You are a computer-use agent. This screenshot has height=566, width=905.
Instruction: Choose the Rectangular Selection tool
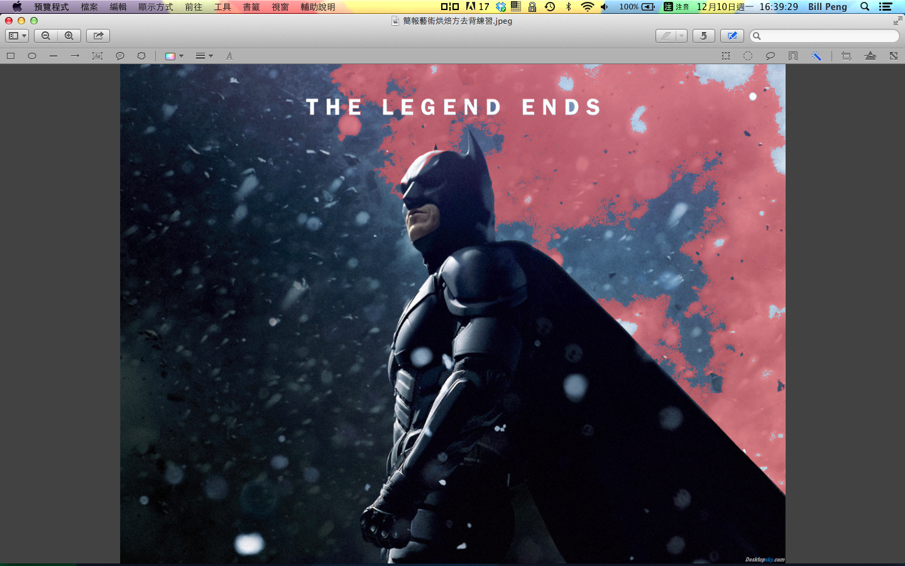(726, 56)
